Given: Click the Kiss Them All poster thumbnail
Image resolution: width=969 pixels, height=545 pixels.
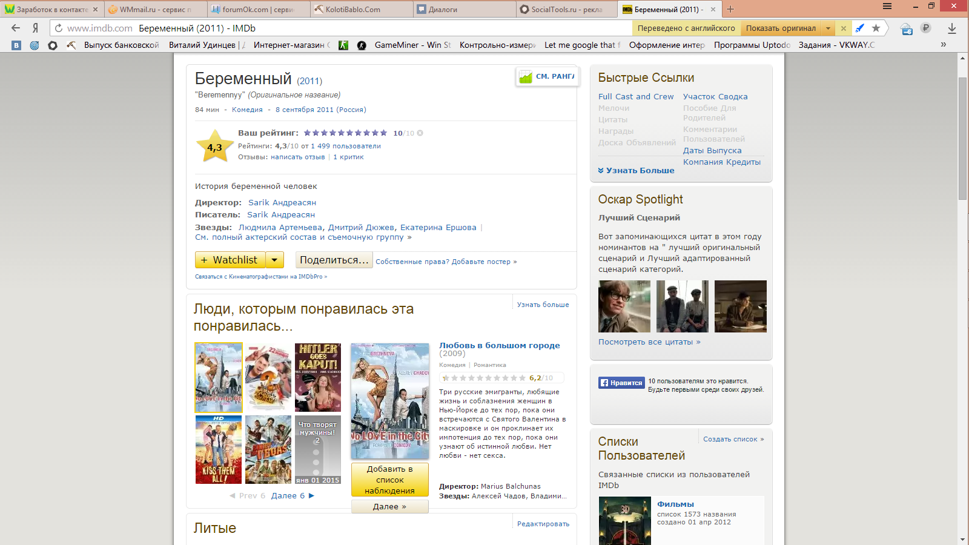Looking at the screenshot, I should click(x=219, y=449).
